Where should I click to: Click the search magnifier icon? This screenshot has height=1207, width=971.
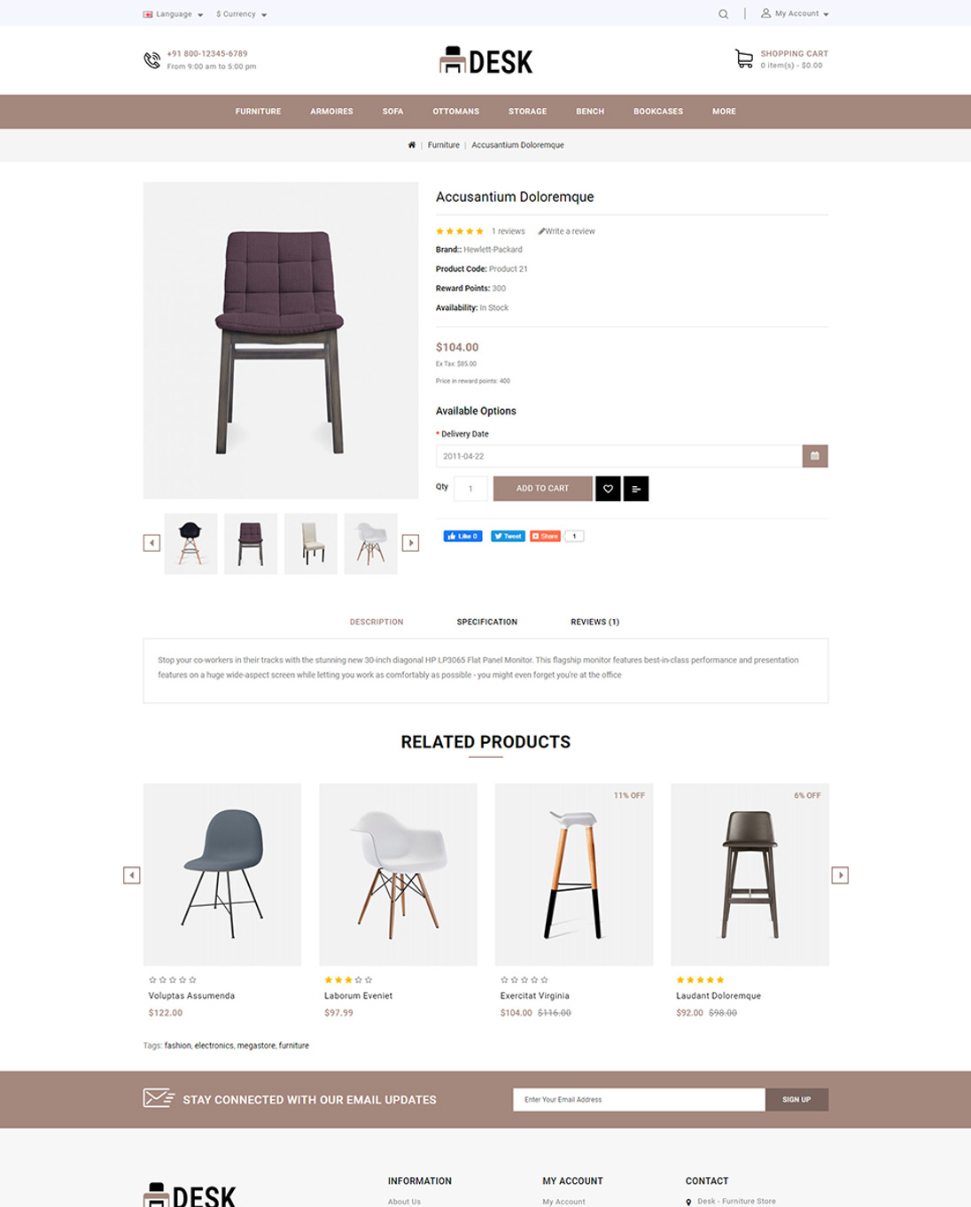[723, 14]
